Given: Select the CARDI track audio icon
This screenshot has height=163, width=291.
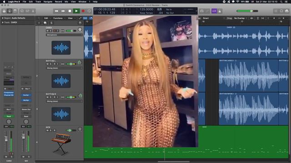Looking at the screenshot, I should click(x=61, y=48).
